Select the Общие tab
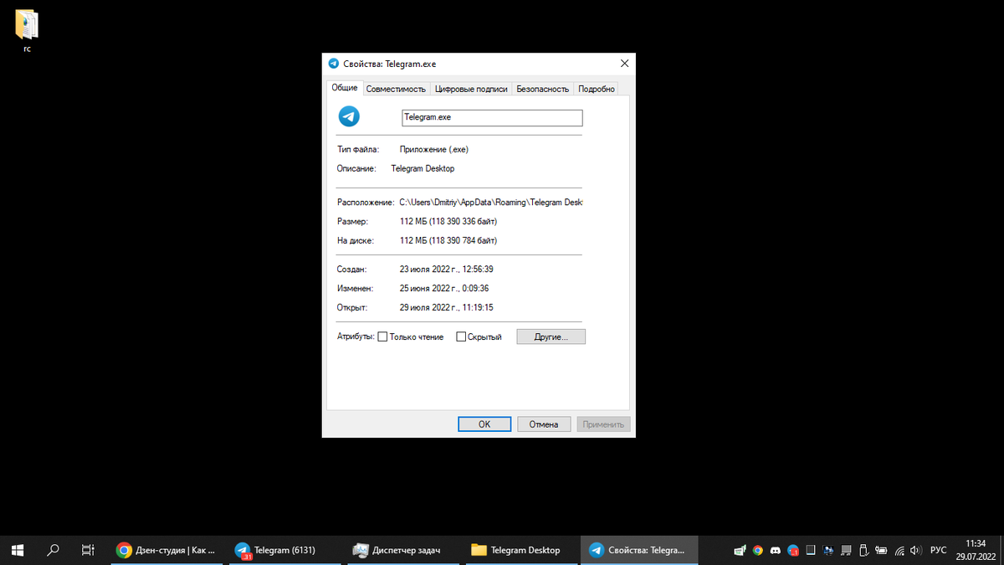 click(345, 88)
